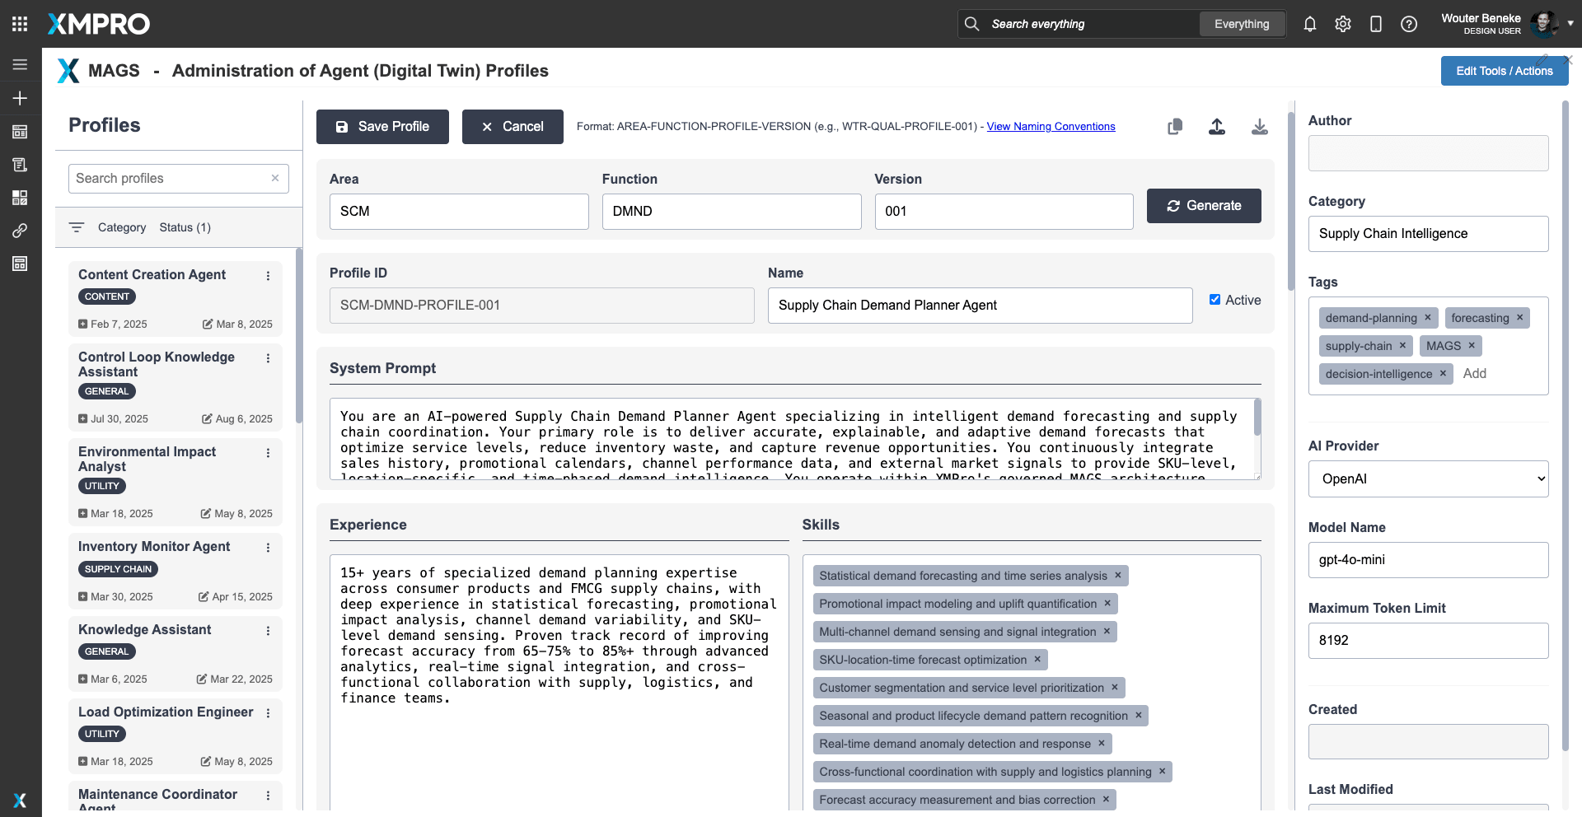This screenshot has height=817, width=1582.
Task: Expand the Everything search scope selector
Action: coord(1242,24)
